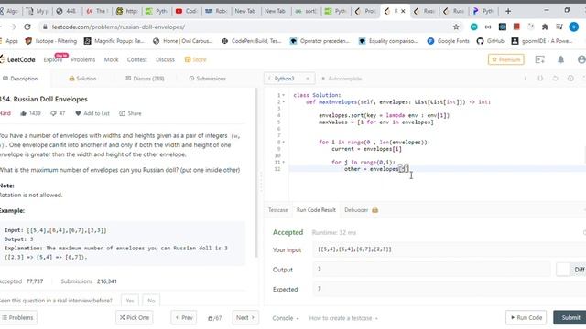Open Explore in the top navigation

tap(53, 59)
